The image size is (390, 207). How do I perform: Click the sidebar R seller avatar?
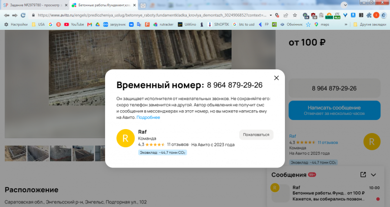point(372,142)
